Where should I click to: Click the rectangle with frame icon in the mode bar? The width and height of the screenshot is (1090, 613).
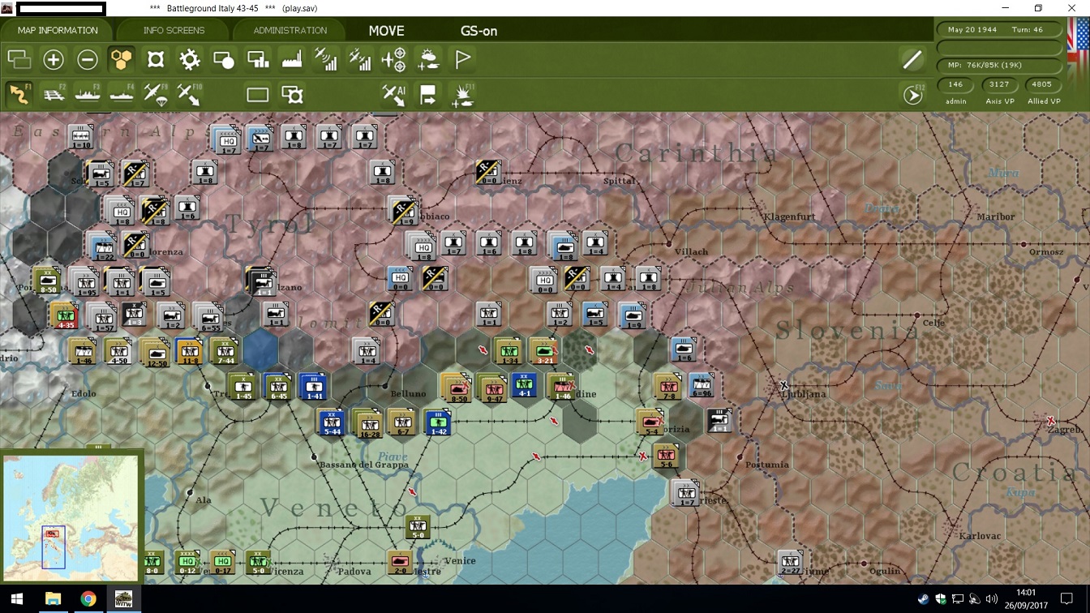point(292,95)
